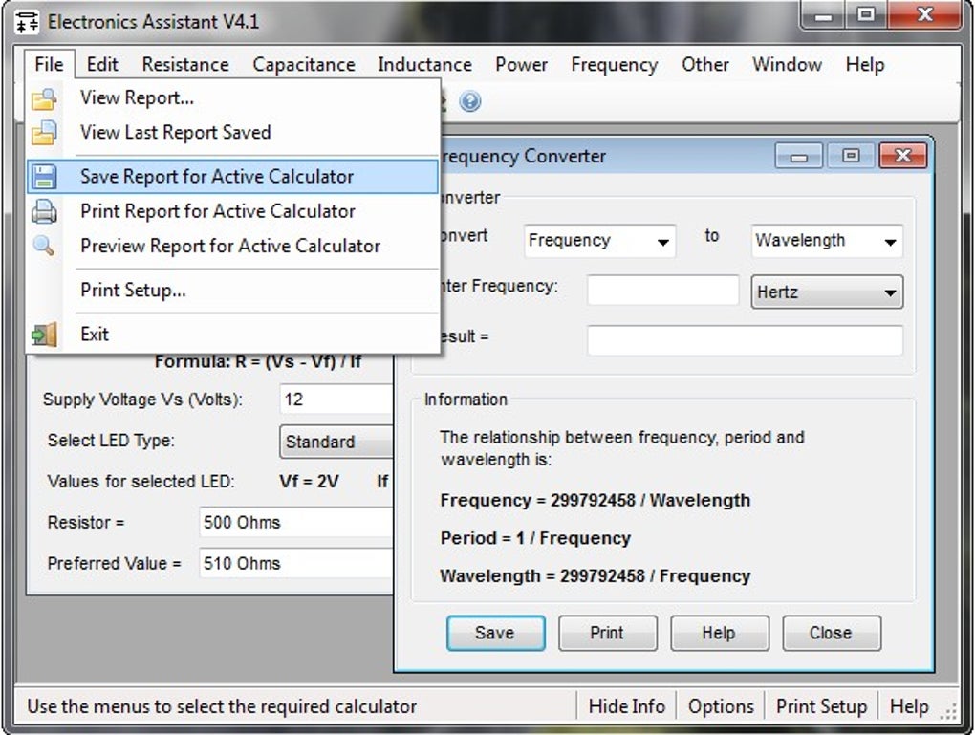Viewport: 975px width, 735px height.
Task: Click the Enter Frequency input field
Action: pos(662,291)
